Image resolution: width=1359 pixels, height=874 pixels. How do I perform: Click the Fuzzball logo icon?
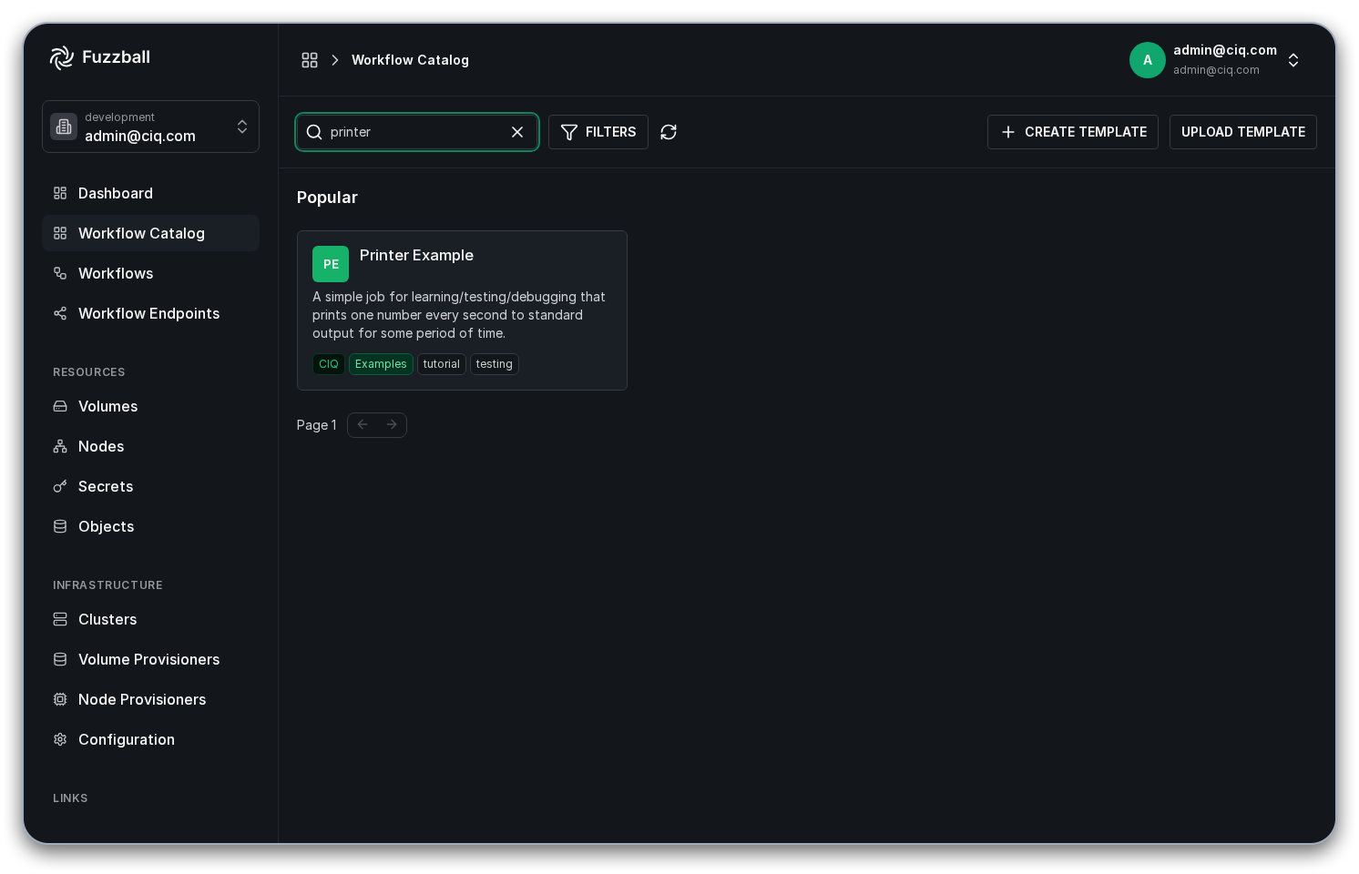pyautogui.click(x=62, y=57)
